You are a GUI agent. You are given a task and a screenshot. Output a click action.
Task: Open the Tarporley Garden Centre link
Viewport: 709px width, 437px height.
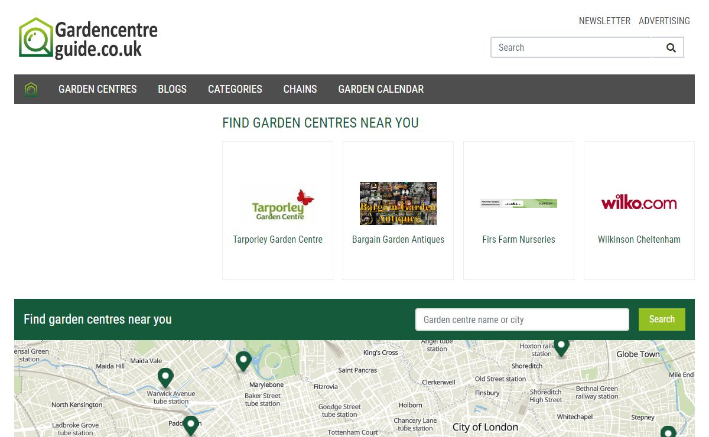(278, 239)
